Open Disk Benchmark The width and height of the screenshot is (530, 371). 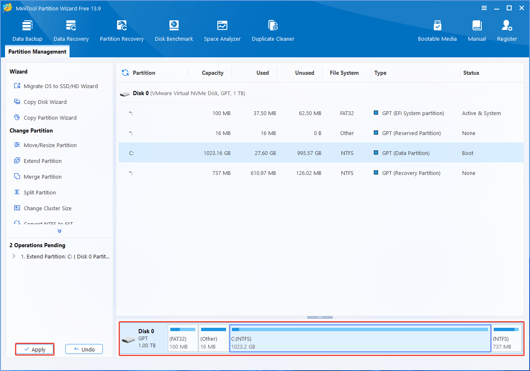click(174, 31)
